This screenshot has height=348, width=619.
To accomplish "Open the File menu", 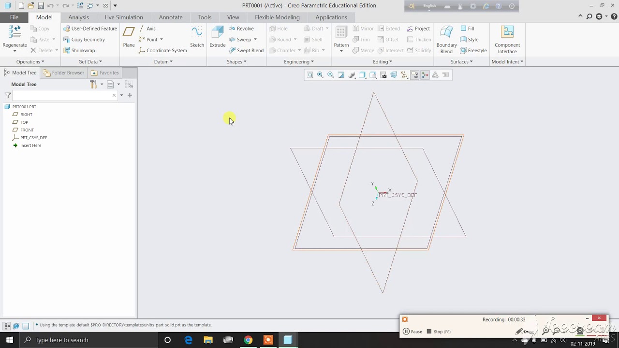I will pyautogui.click(x=14, y=17).
